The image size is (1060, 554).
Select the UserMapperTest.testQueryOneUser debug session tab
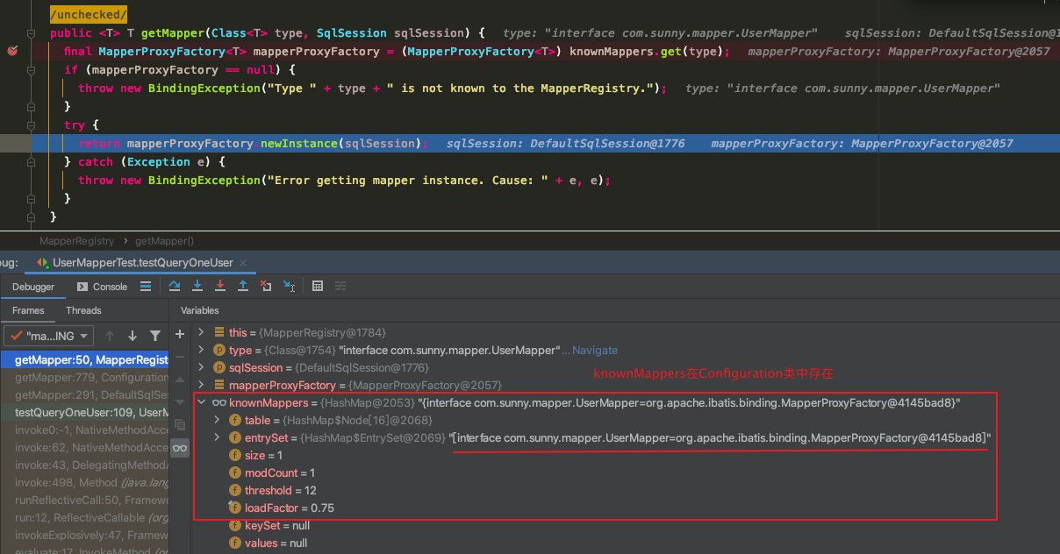140,263
